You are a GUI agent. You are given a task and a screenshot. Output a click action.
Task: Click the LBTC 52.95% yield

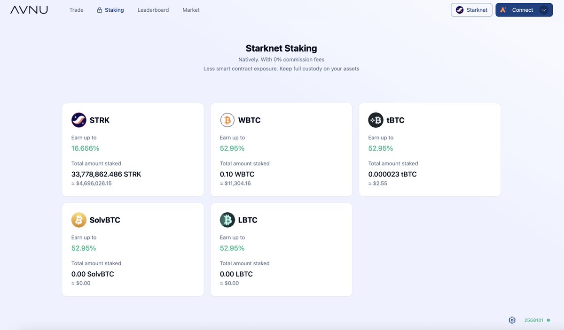[232, 248]
